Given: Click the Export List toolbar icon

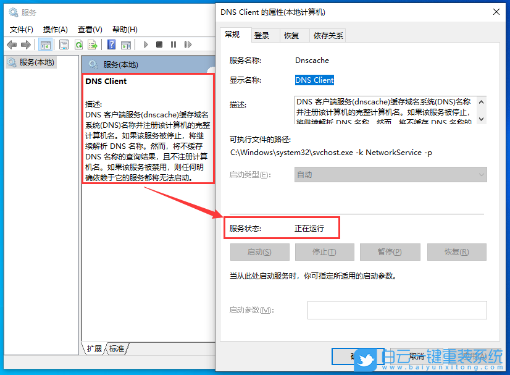Looking at the screenshot, I should coord(92,44).
